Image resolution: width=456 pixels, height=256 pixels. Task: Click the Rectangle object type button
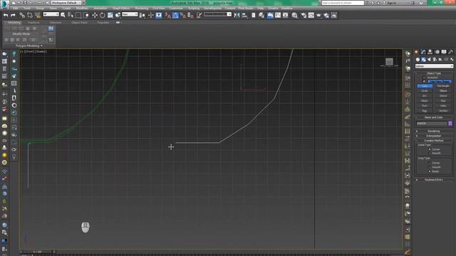pyautogui.click(x=443, y=86)
